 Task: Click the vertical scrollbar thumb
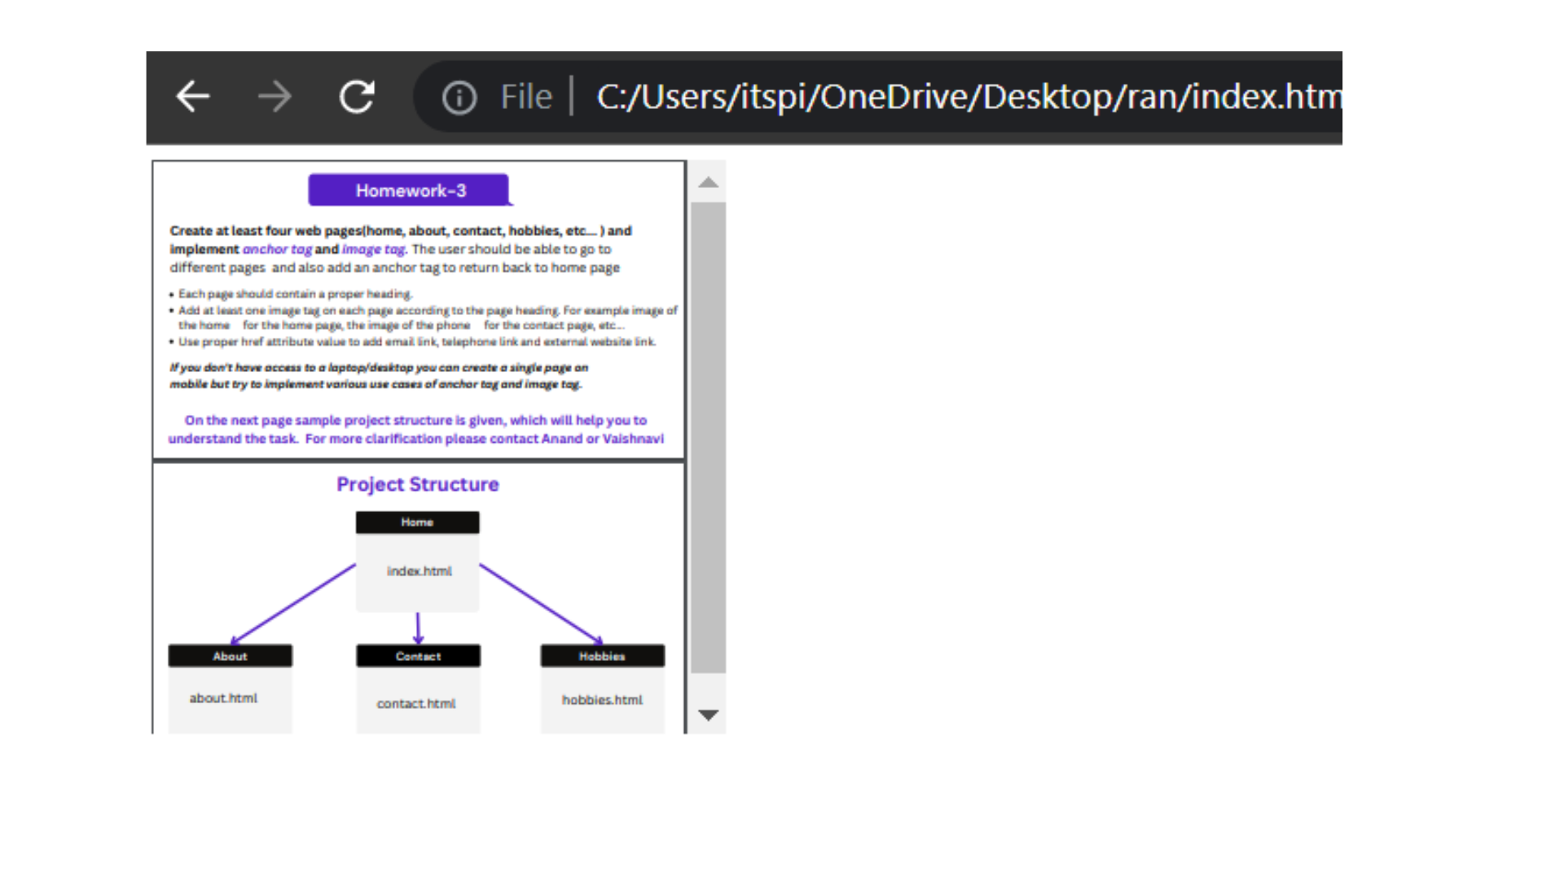pos(709,438)
